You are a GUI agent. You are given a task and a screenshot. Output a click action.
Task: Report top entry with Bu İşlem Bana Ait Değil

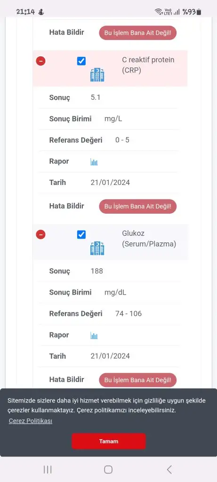click(x=138, y=32)
